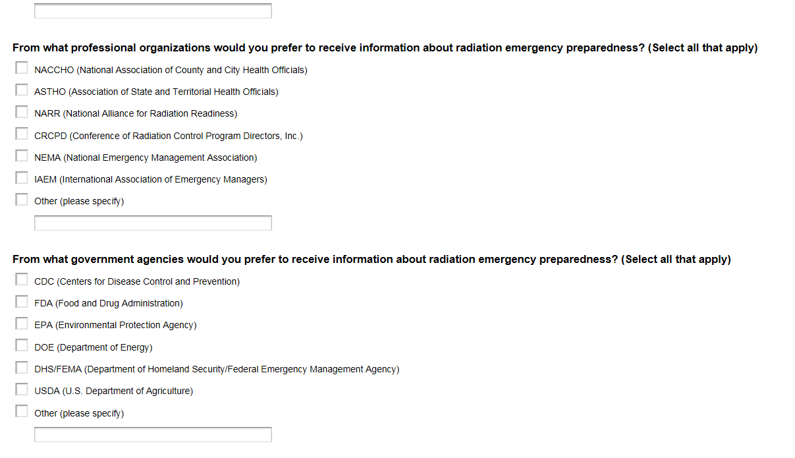Click the professional organizations Other text field

point(153,223)
